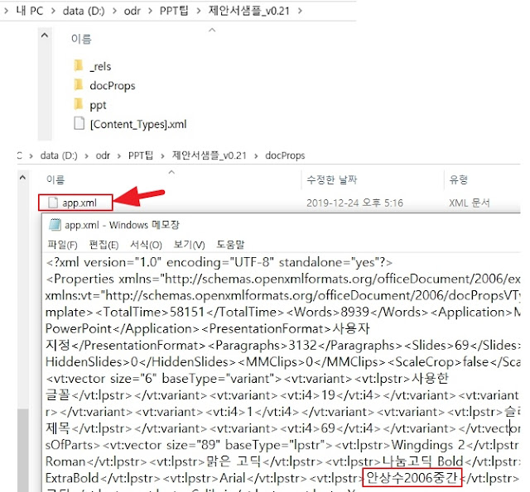Click the Wingdings 2 font entry
Image resolution: width=530 pixels, height=492 pixels.
click(x=428, y=445)
